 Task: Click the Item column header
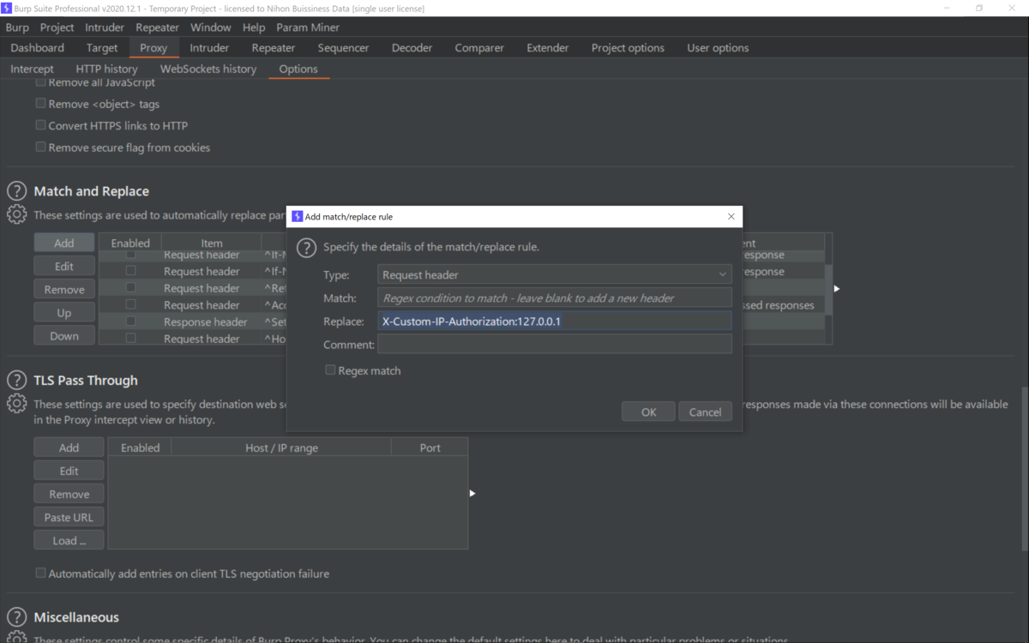coord(212,243)
